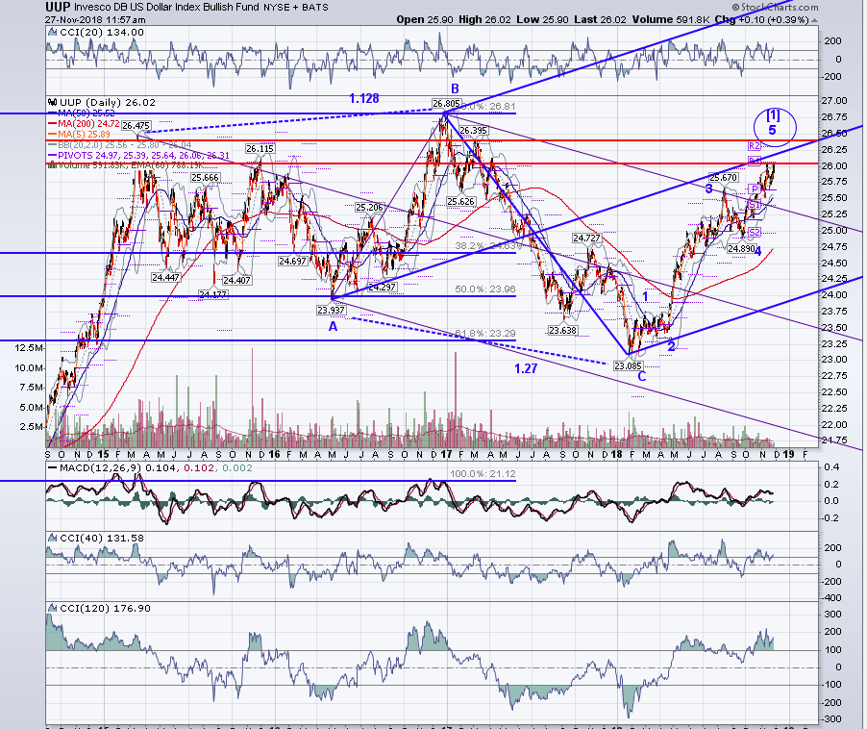Click the 26.115 price label

260,149
